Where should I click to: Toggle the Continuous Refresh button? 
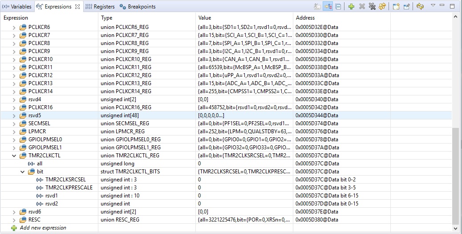(420, 6)
